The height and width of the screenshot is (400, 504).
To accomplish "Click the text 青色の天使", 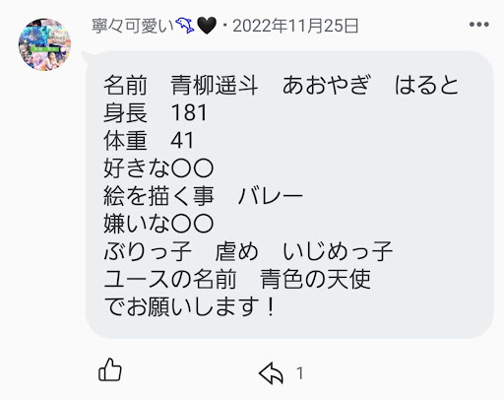I will click(x=315, y=279).
